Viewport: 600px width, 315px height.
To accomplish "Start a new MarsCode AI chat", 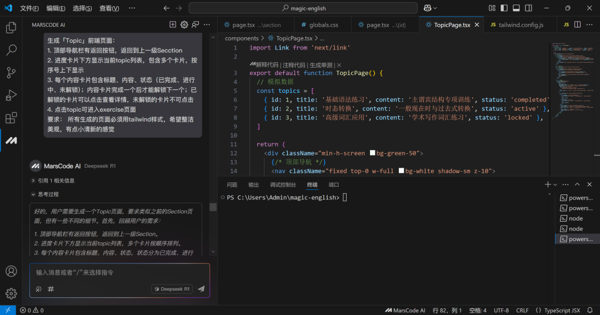I will pyautogui.click(x=173, y=24).
